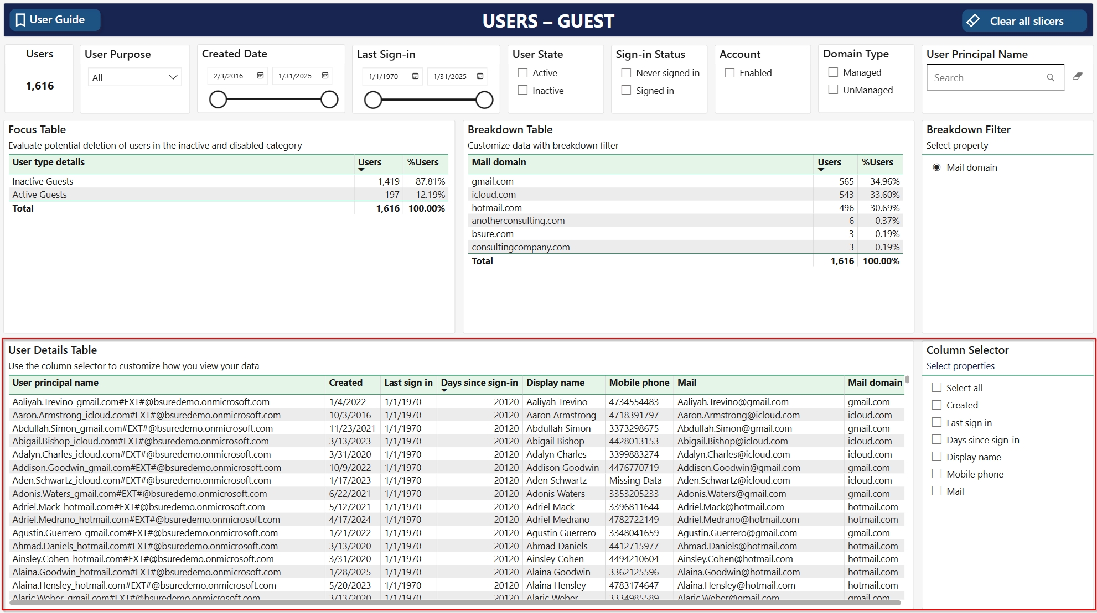
Task: Sort by Days since sign-in column header
Action: 479,383
